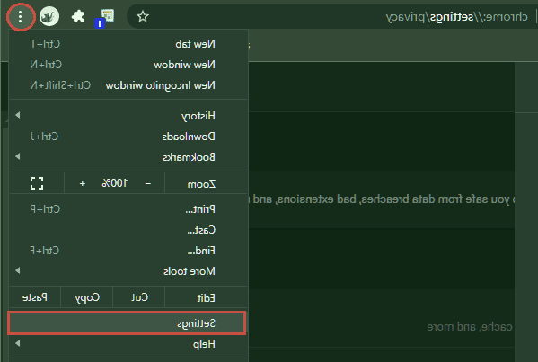Open the Extensions puzzle piece icon

[x=78, y=16]
